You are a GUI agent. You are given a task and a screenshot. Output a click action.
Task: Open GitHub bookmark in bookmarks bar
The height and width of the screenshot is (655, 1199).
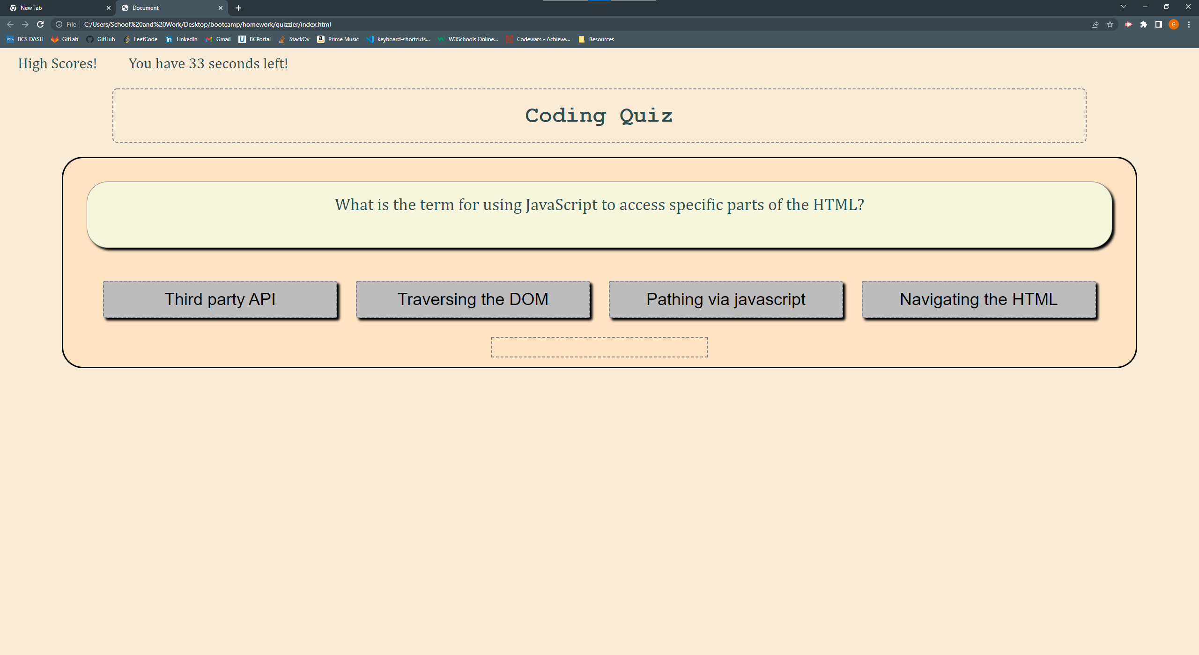click(x=101, y=39)
